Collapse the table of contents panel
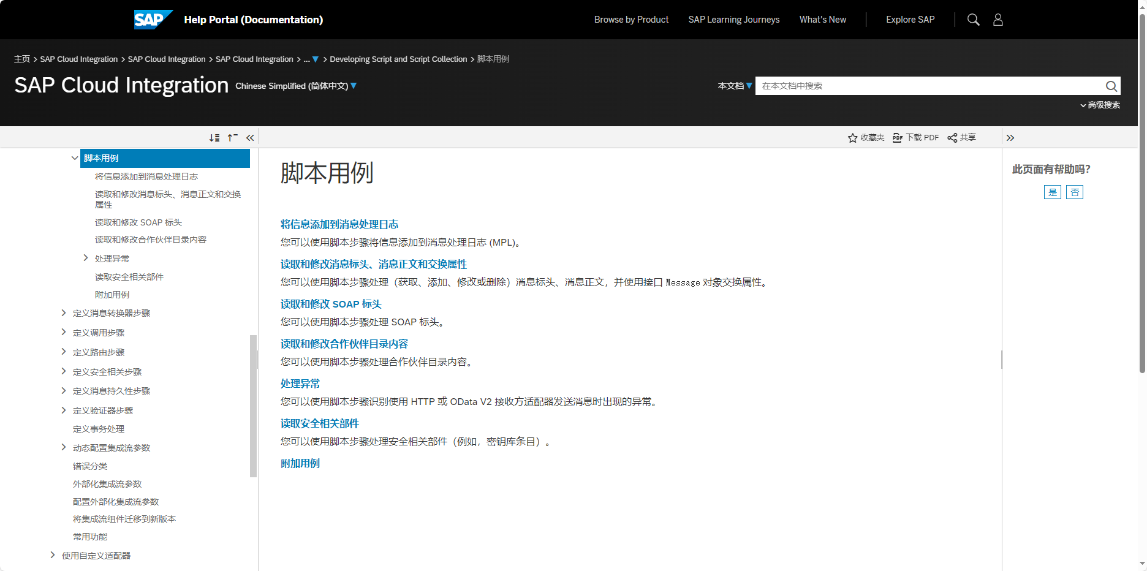The width and height of the screenshot is (1147, 571). (250, 138)
